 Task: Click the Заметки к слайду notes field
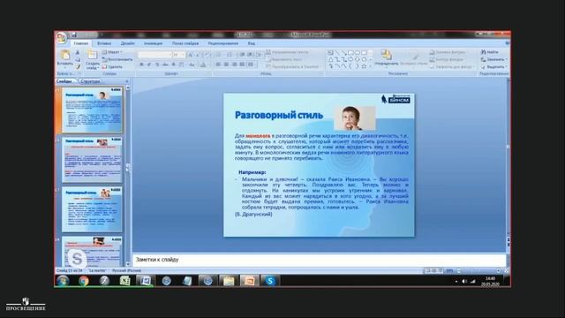click(x=320, y=260)
